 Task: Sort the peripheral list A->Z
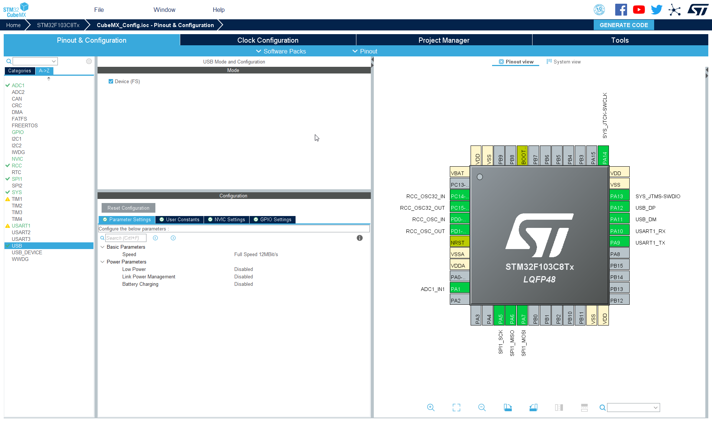[x=44, y=71]
